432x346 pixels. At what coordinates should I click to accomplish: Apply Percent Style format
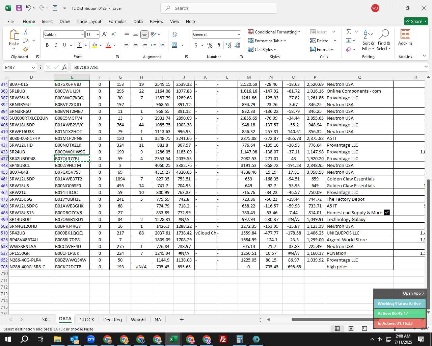[210, 45]
